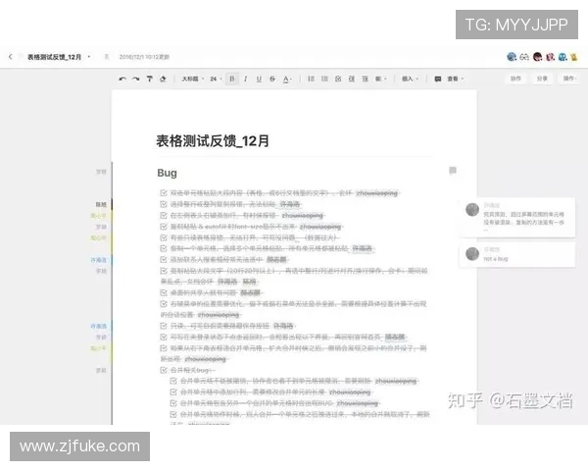Click the '陈旭' author label in left margin

(101, 204)
